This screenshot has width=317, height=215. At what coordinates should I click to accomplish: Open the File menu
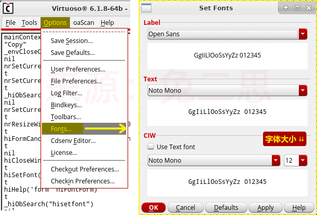pyautogui.click(x=10, y=23)
